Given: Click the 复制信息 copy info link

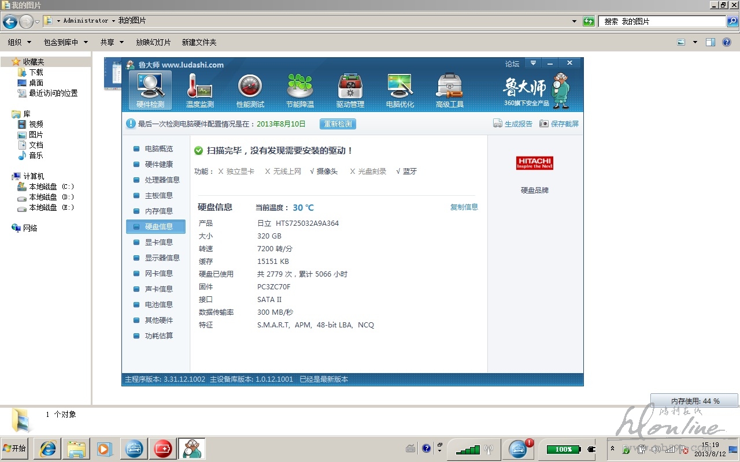Looking at the screenshot, I should click(x=464, y=207).
